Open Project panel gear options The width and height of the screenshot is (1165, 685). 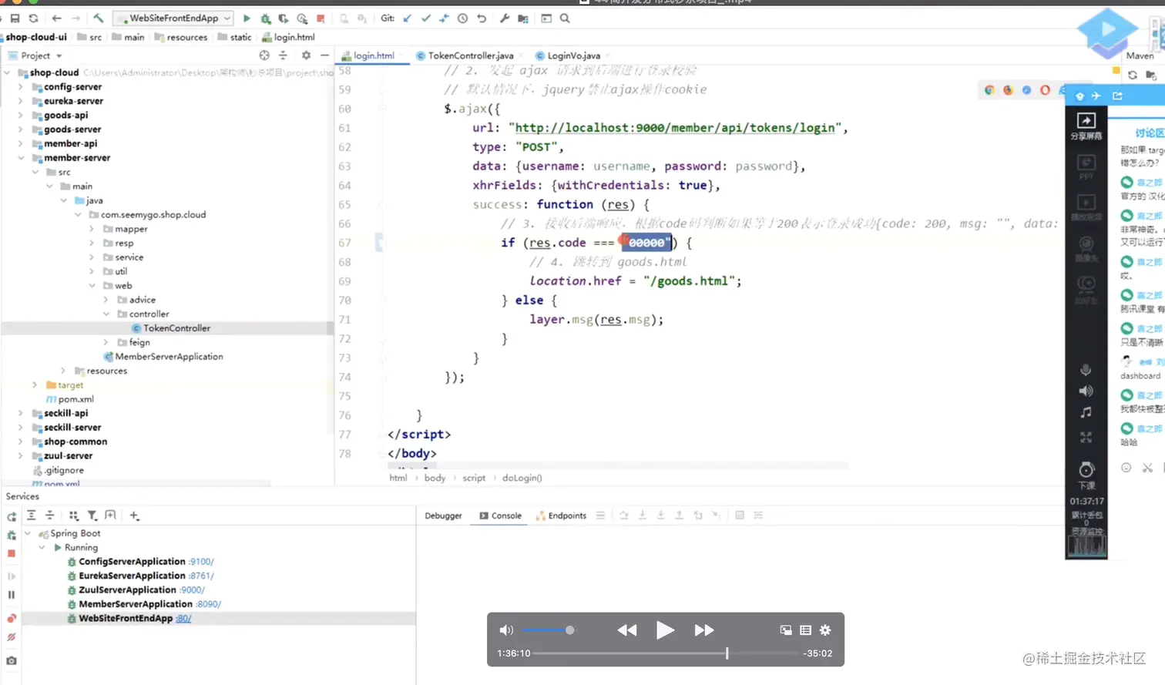click(x=306, y=55)
